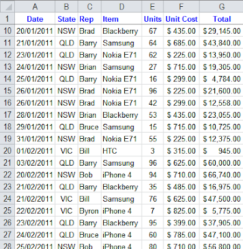Screen dimensions: 243x249
Task: Select date cell 24/02/2011
Action: [35, 235]
